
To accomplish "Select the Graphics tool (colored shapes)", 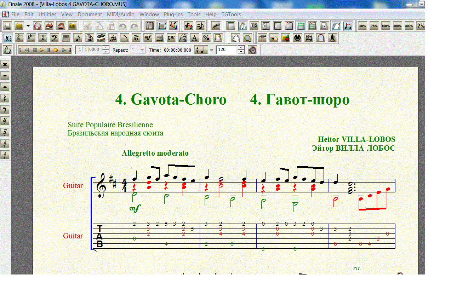I will (x=286, y=38).
